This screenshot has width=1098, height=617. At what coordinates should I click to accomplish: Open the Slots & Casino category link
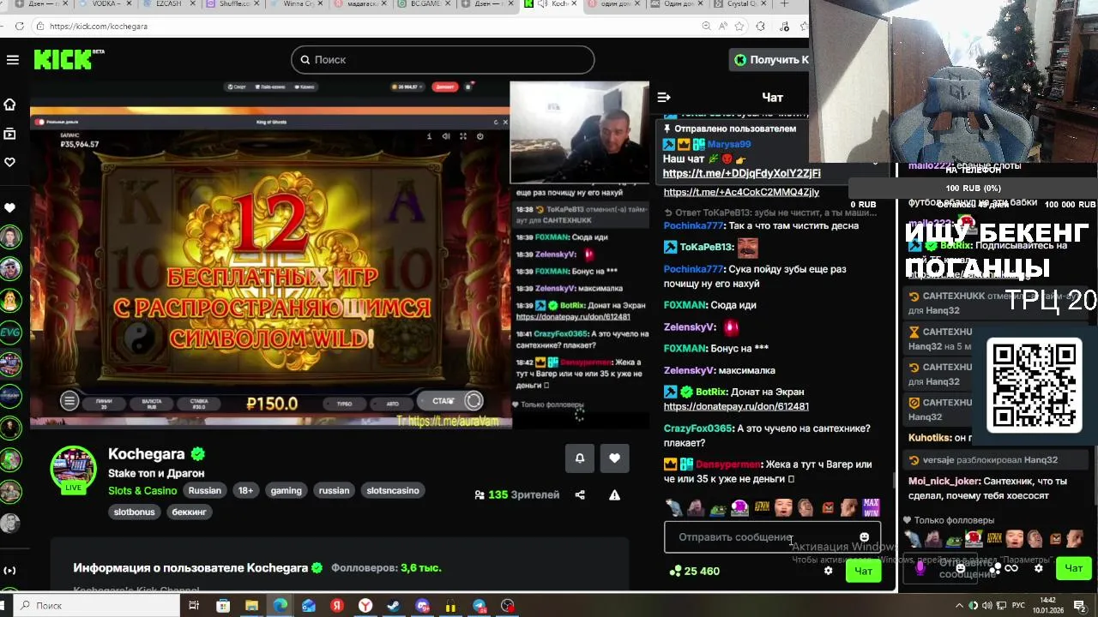tap(142, 490)
